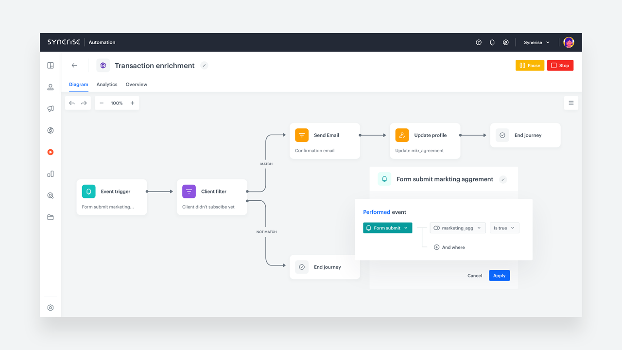622x350 pixels.
Task: Zoom in with the plus button
Action: (132, 103)
